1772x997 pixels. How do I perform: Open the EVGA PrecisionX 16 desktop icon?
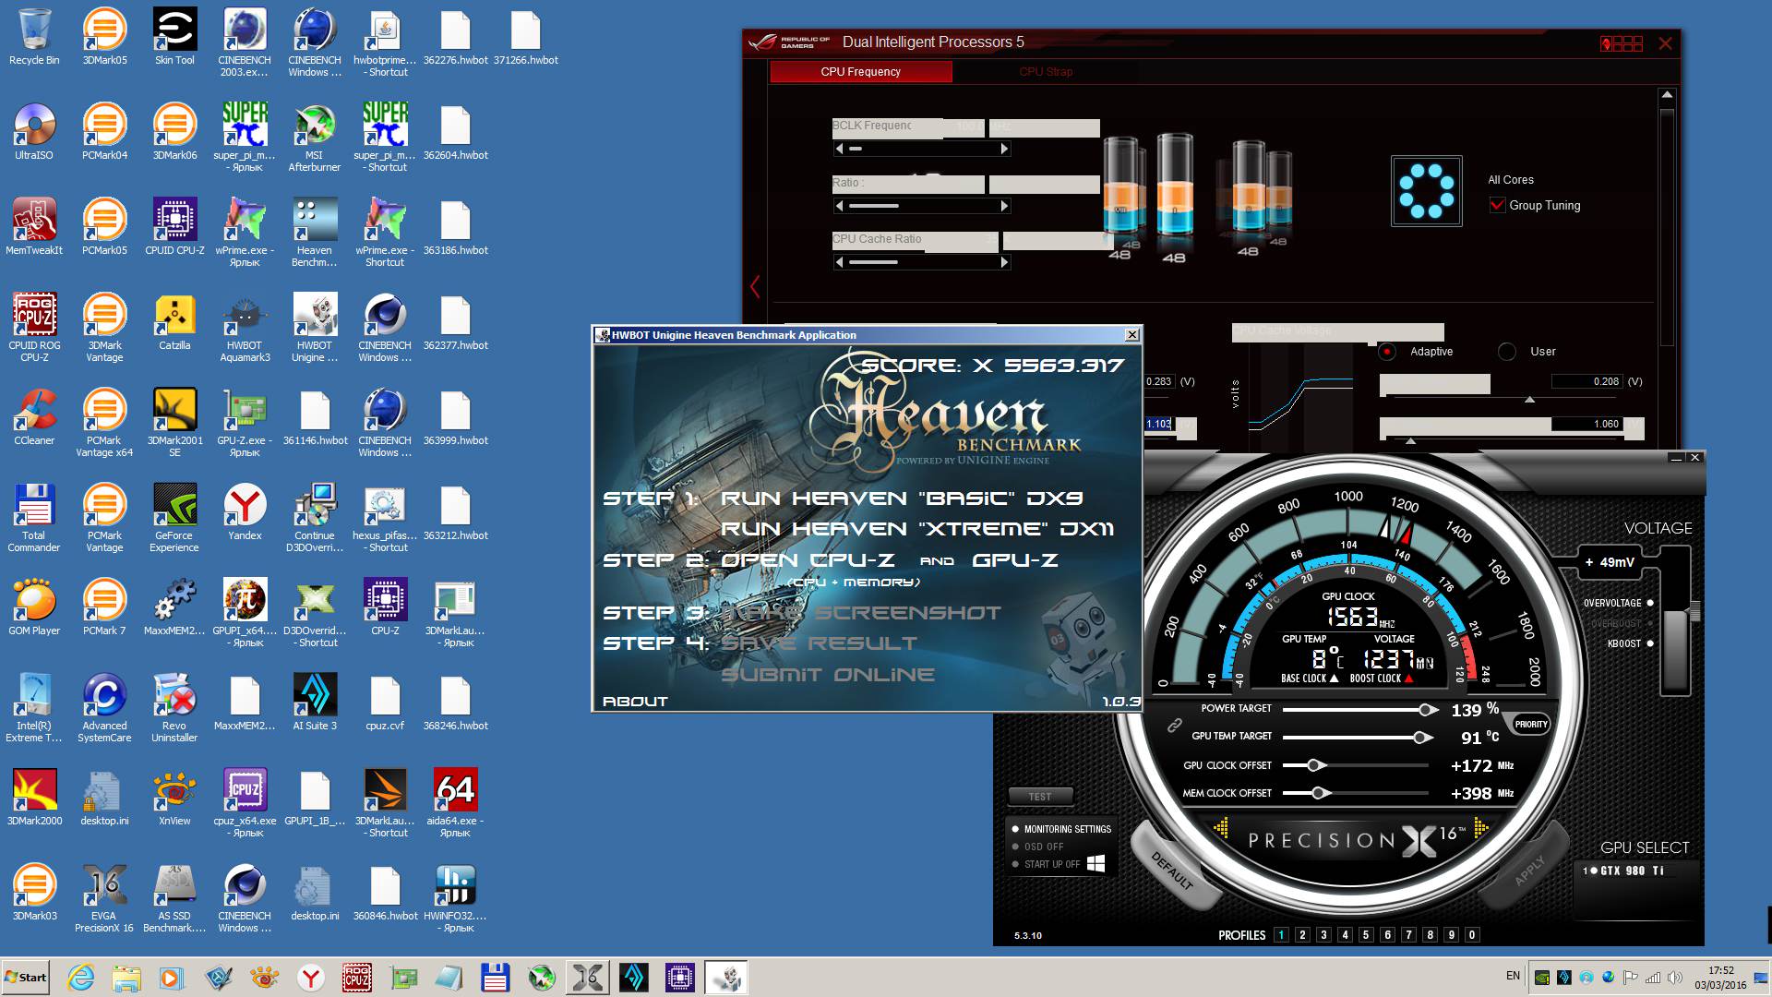point(104,898)
